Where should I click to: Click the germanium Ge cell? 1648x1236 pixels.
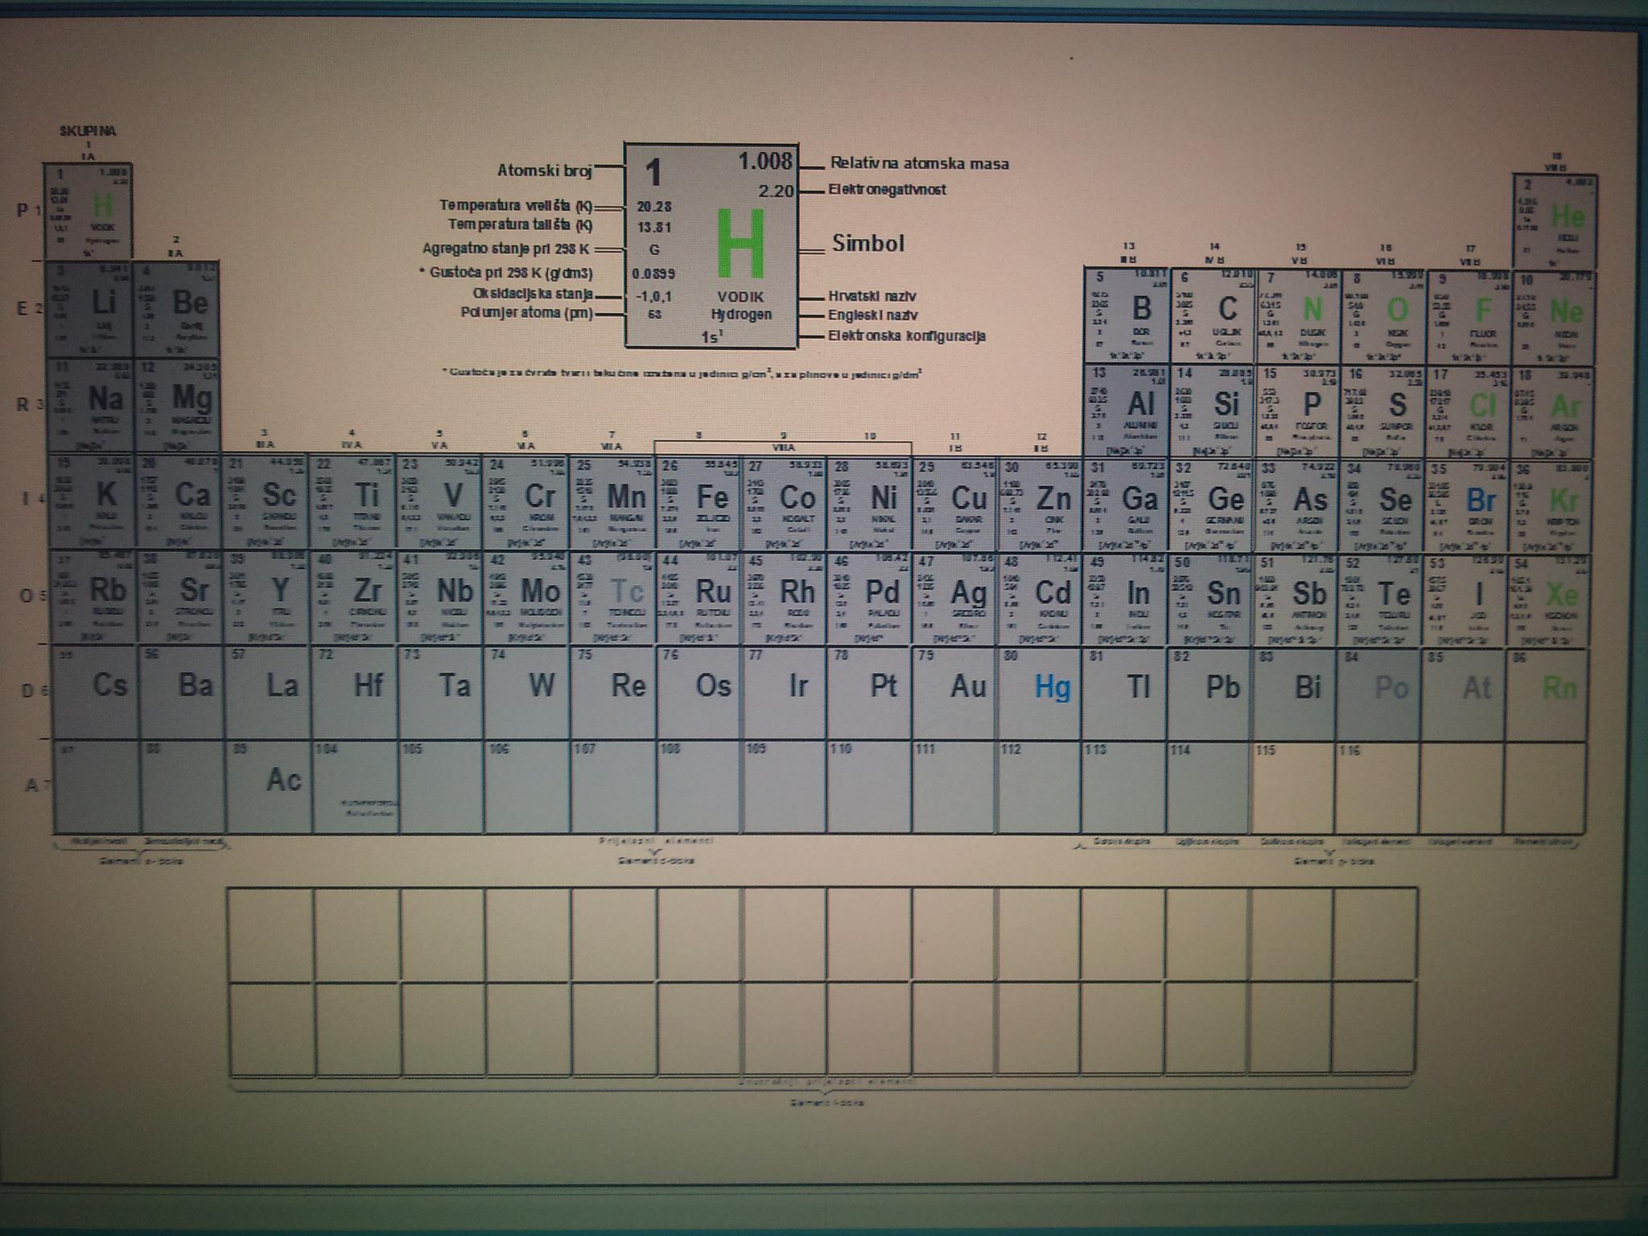tap(1209, 506)
